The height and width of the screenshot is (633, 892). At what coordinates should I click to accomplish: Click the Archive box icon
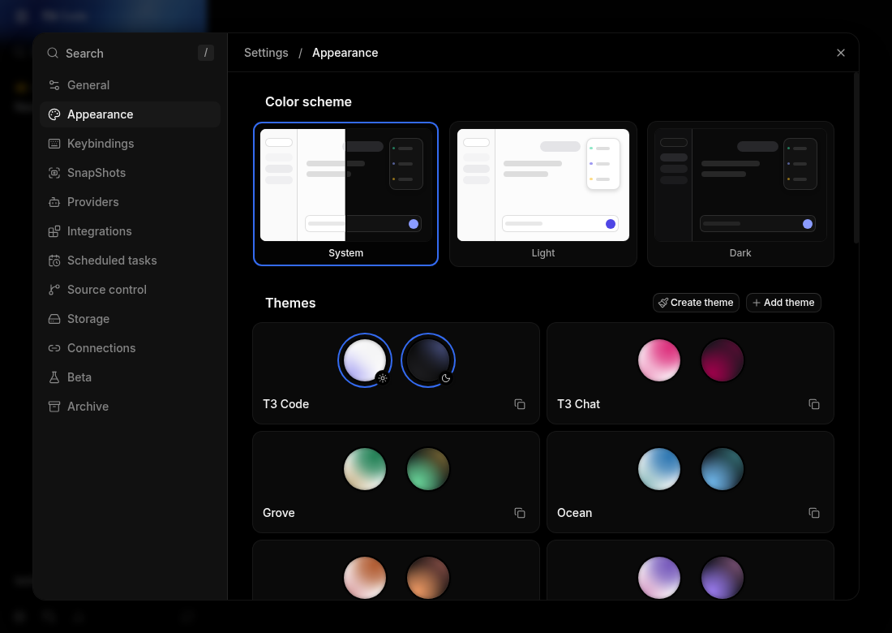[x=54, y=407]
